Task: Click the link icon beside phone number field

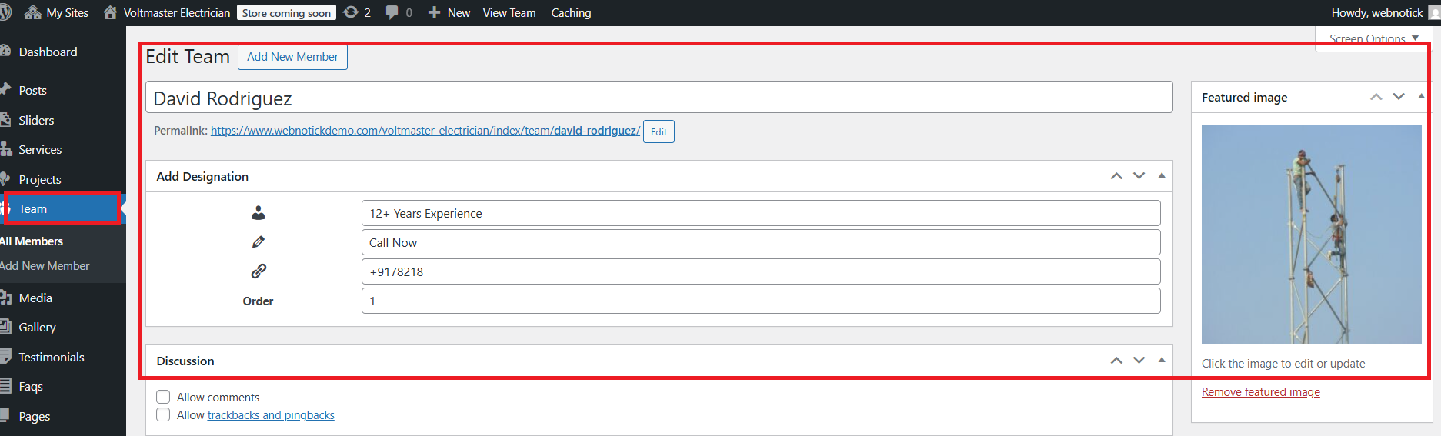Action: [259, 271]
